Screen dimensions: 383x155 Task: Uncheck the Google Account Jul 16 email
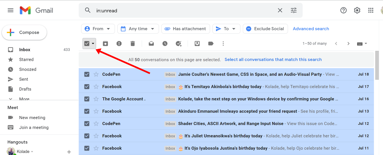[x=87, y=99]
